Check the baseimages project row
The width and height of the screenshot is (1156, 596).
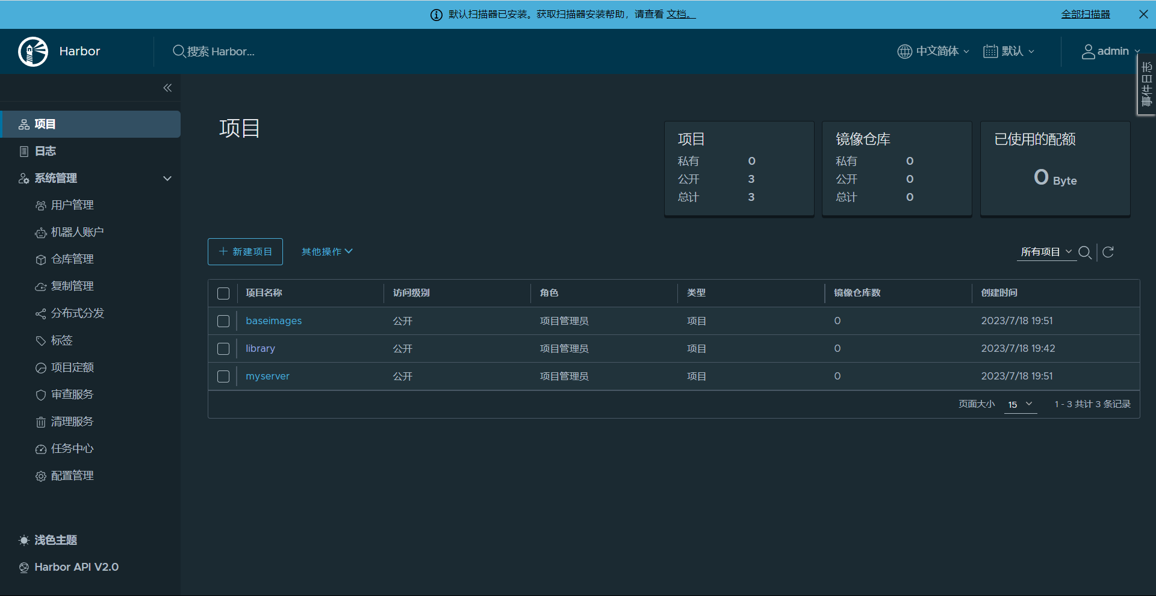(223, 321)
